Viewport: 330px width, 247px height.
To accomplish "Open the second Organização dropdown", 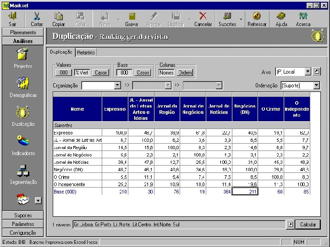I will coord(168,86).
